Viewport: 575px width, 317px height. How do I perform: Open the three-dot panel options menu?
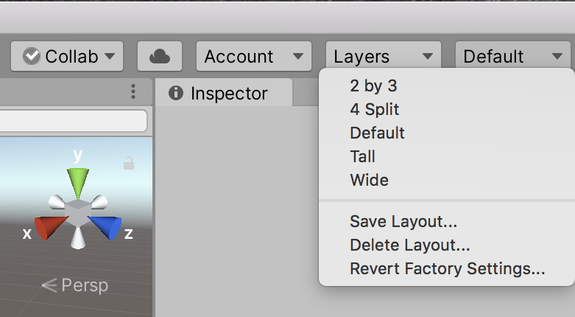click(x=133, y=91)
